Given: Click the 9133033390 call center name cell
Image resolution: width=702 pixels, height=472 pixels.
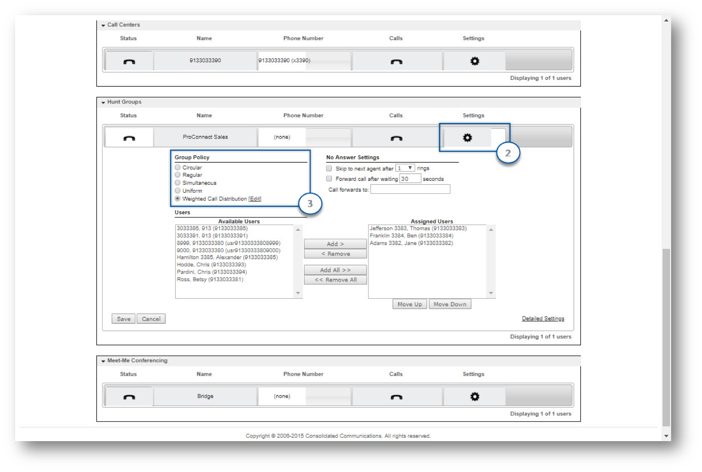Looking at the screenshot, I should pos(205,61).
